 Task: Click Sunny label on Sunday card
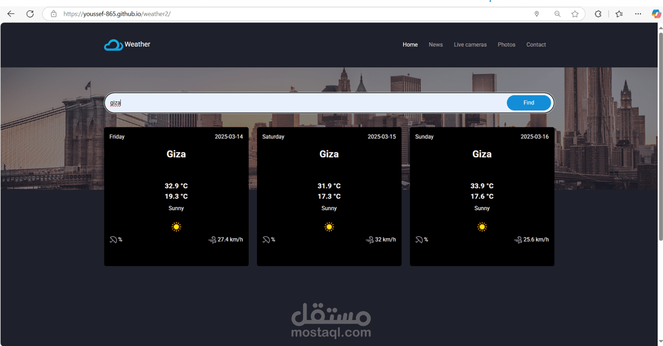[x=482, y=209]
